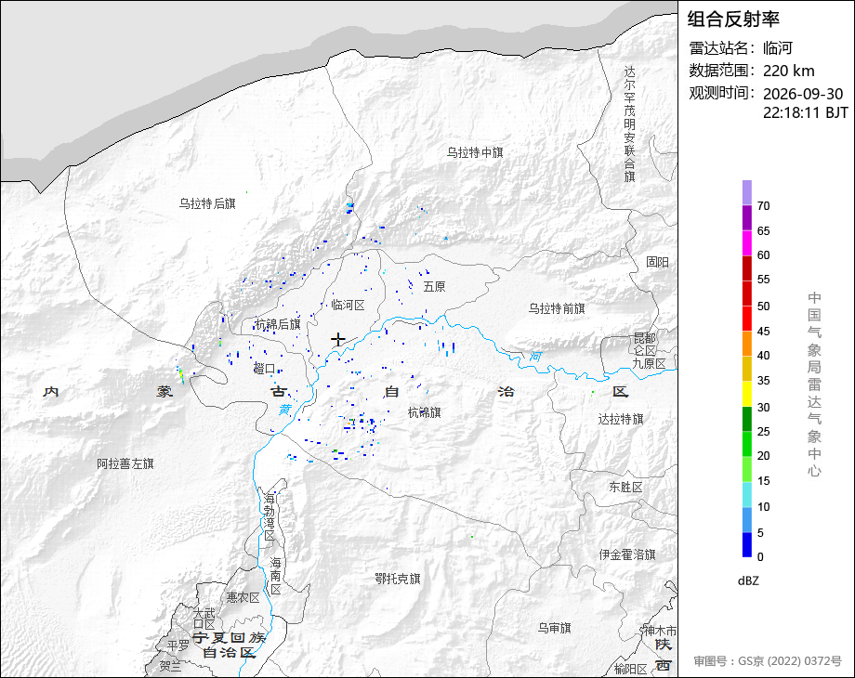855x678 pixels.
Task: Click the 乌拉特后旗 map label
Action: pyautogui.click(x=207, y=203)
